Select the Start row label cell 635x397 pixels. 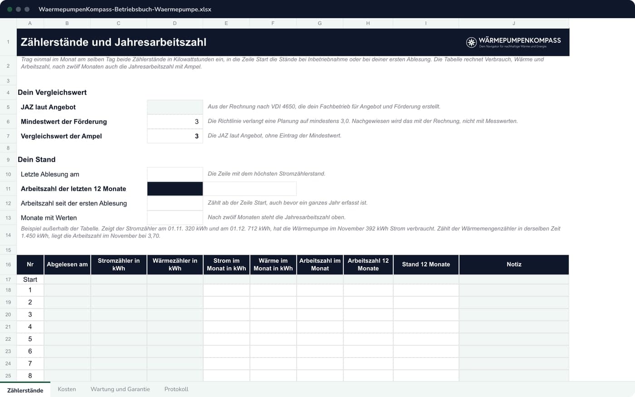30,279
